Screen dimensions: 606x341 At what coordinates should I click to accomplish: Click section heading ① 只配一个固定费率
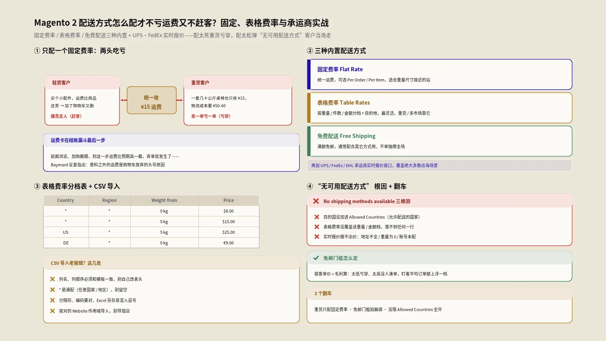[x=80, y=51]
